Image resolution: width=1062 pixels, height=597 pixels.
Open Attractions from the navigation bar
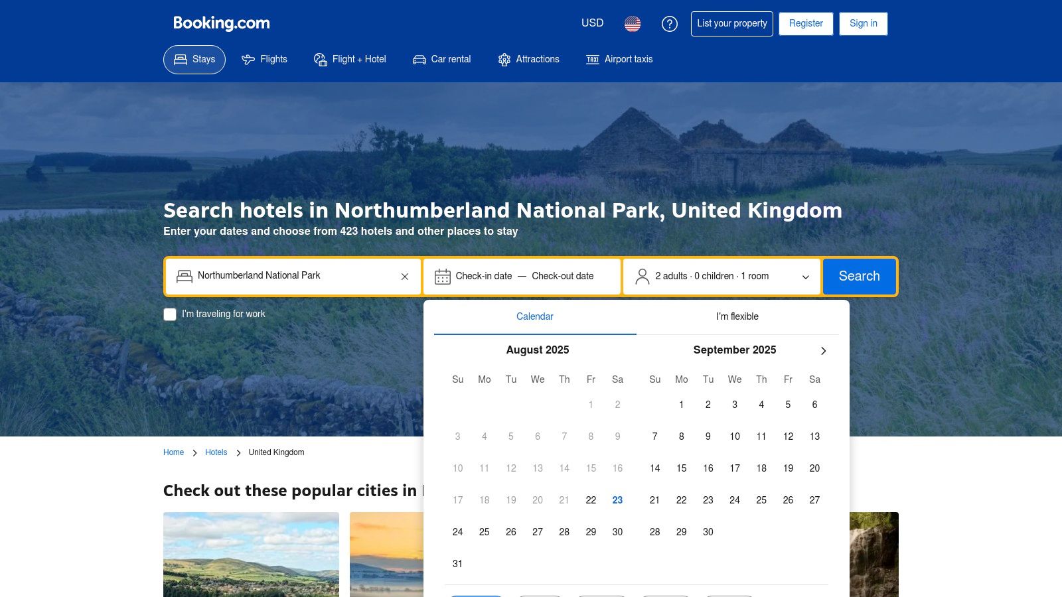point(528,59)
